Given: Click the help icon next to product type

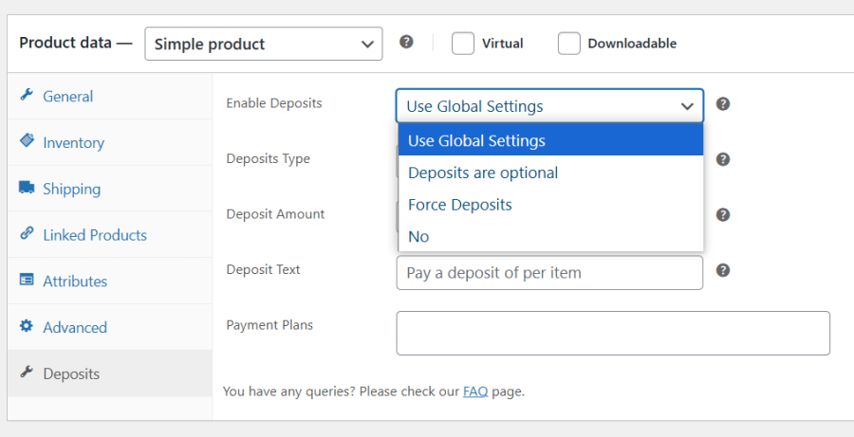Looking at the screenshot, I should click(406, 42).
